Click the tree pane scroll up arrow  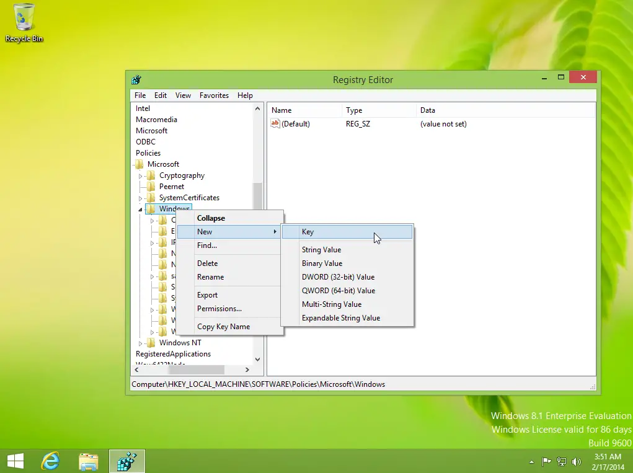pyautogui.click(x=258, y=108)
